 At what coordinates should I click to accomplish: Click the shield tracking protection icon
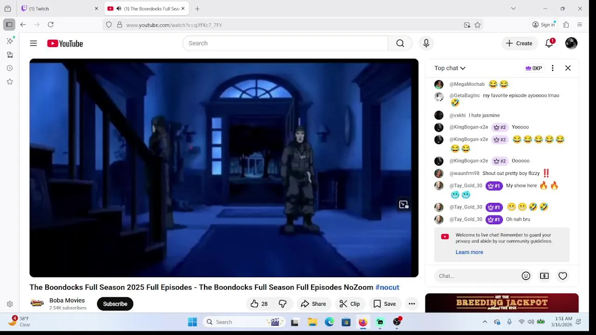[109, 25]
